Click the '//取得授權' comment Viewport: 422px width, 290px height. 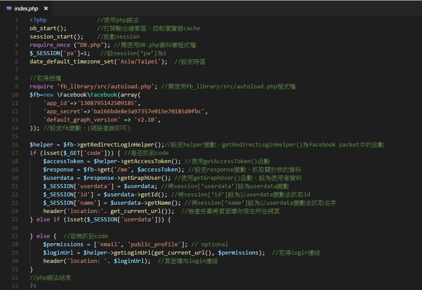[x=45, y=78]
